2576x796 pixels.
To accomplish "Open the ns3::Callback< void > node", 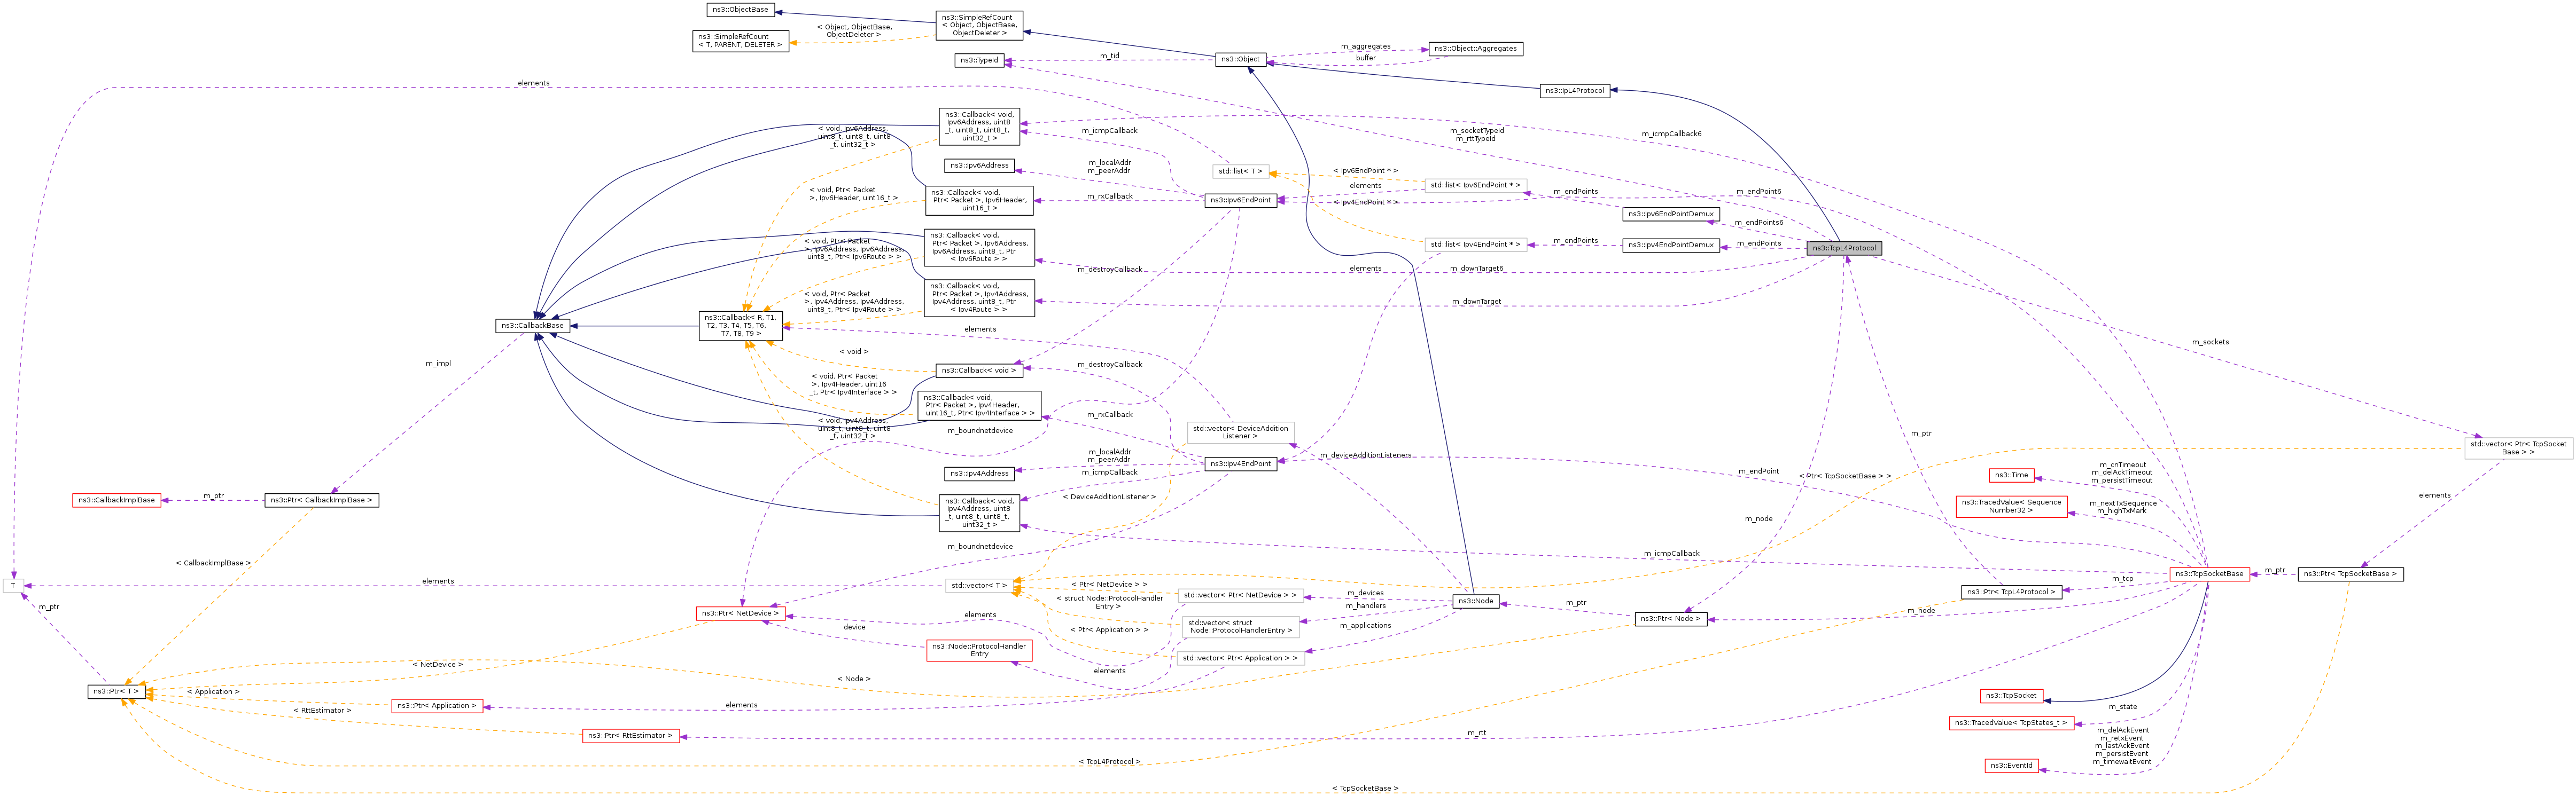I will point(979,371).
